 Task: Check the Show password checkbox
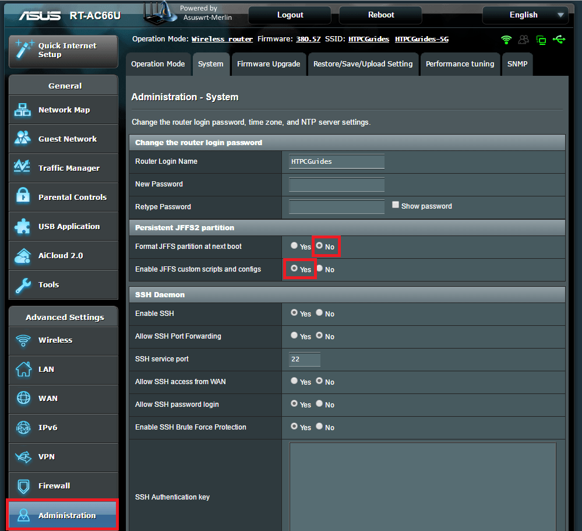396,205
